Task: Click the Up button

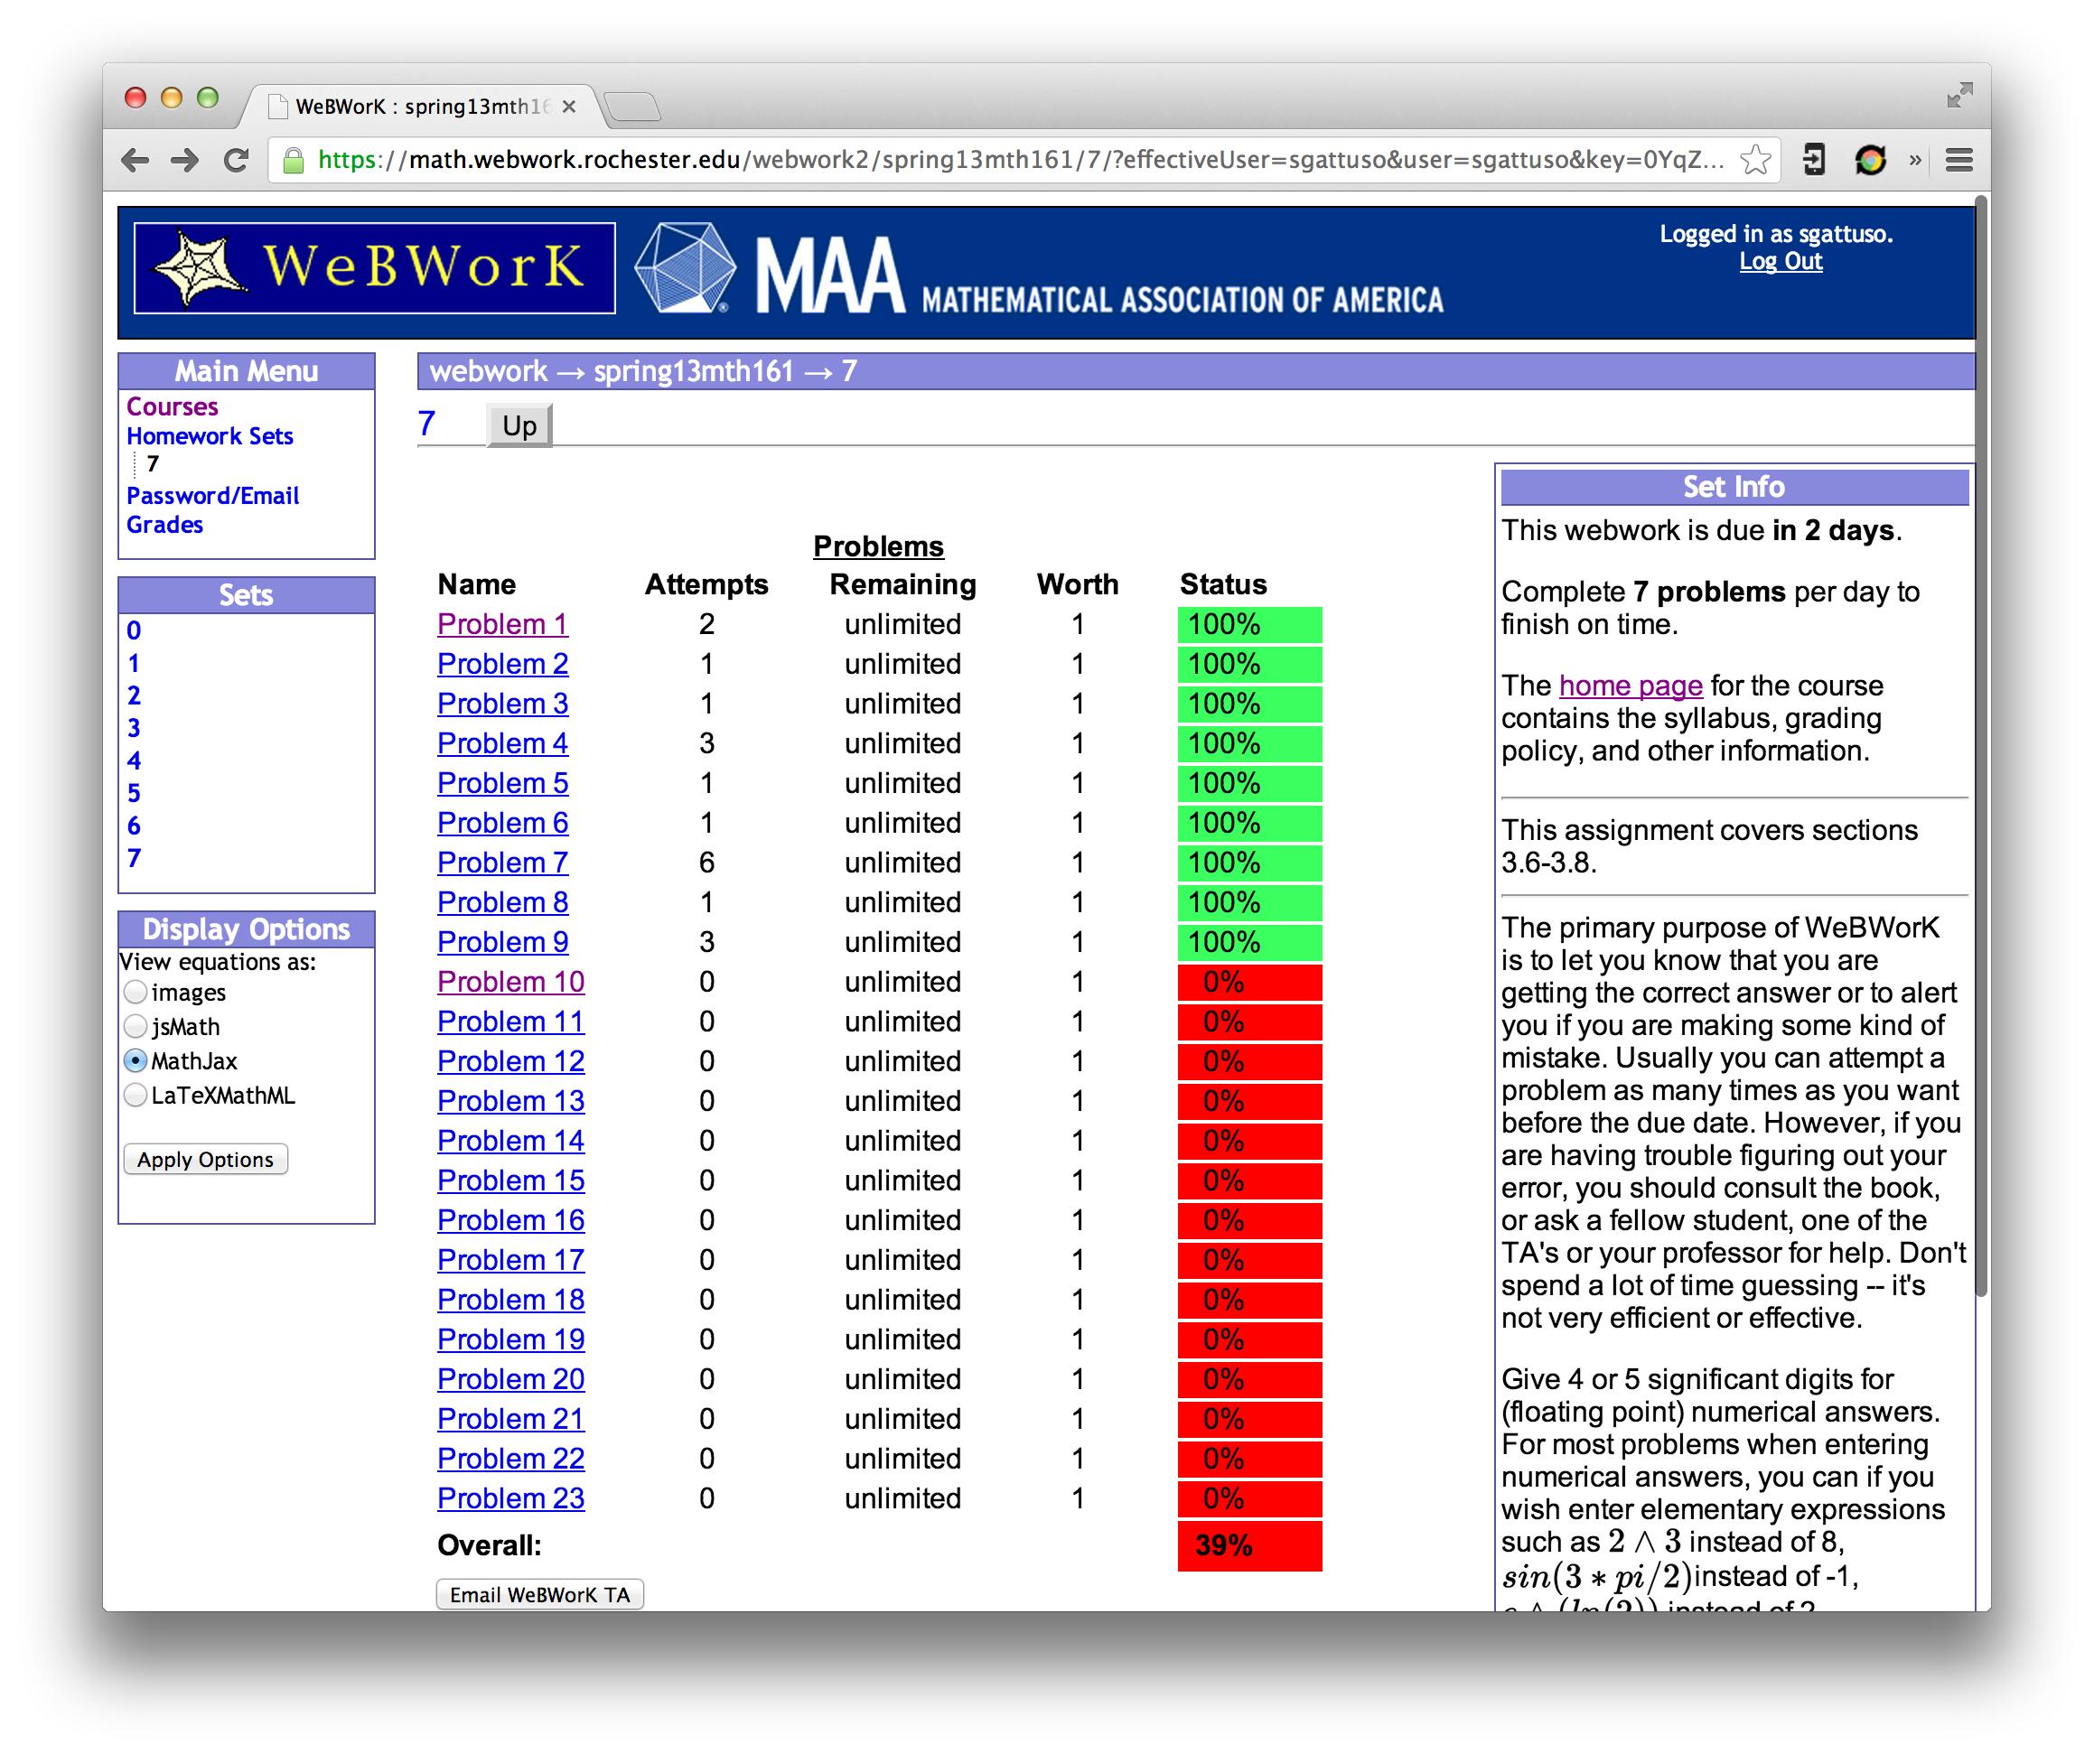Action: [519, 425]
